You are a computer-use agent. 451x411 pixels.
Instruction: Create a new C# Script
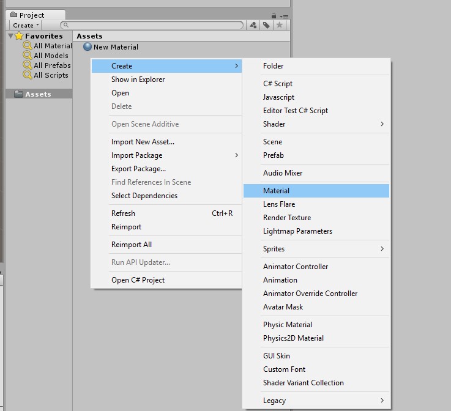316,84
